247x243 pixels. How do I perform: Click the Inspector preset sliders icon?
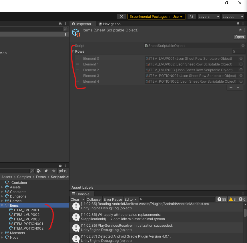tap(240, 30)
